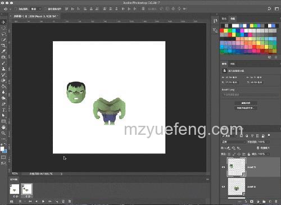Image resolution: width=281 pixels, height=205 pixels.
Task: Select the Asset 5 layer thumbnail
Action: click(x=237, y=167)
